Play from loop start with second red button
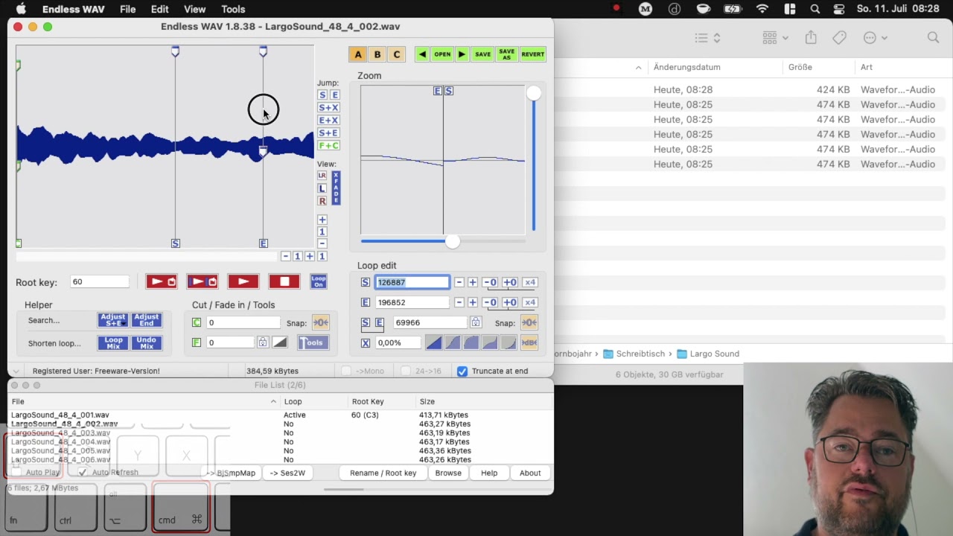 (x=203, y=281)
